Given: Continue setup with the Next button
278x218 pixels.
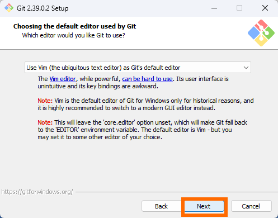Looking at the screenshot, I should 204,206.
